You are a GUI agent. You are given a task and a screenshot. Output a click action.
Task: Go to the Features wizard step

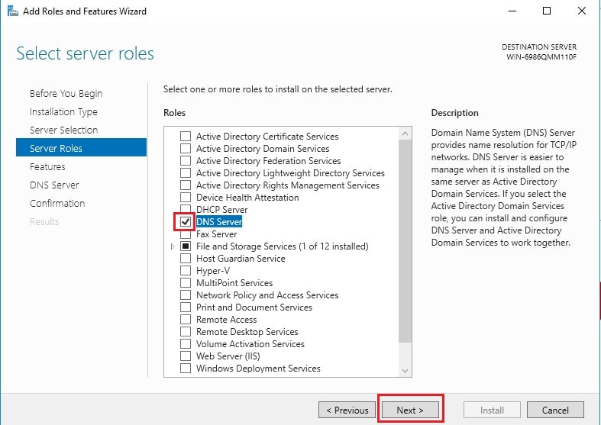click(47, 166)
